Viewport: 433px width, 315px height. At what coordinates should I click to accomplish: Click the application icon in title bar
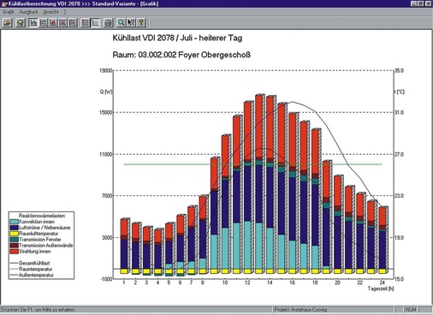coord(4,3)
